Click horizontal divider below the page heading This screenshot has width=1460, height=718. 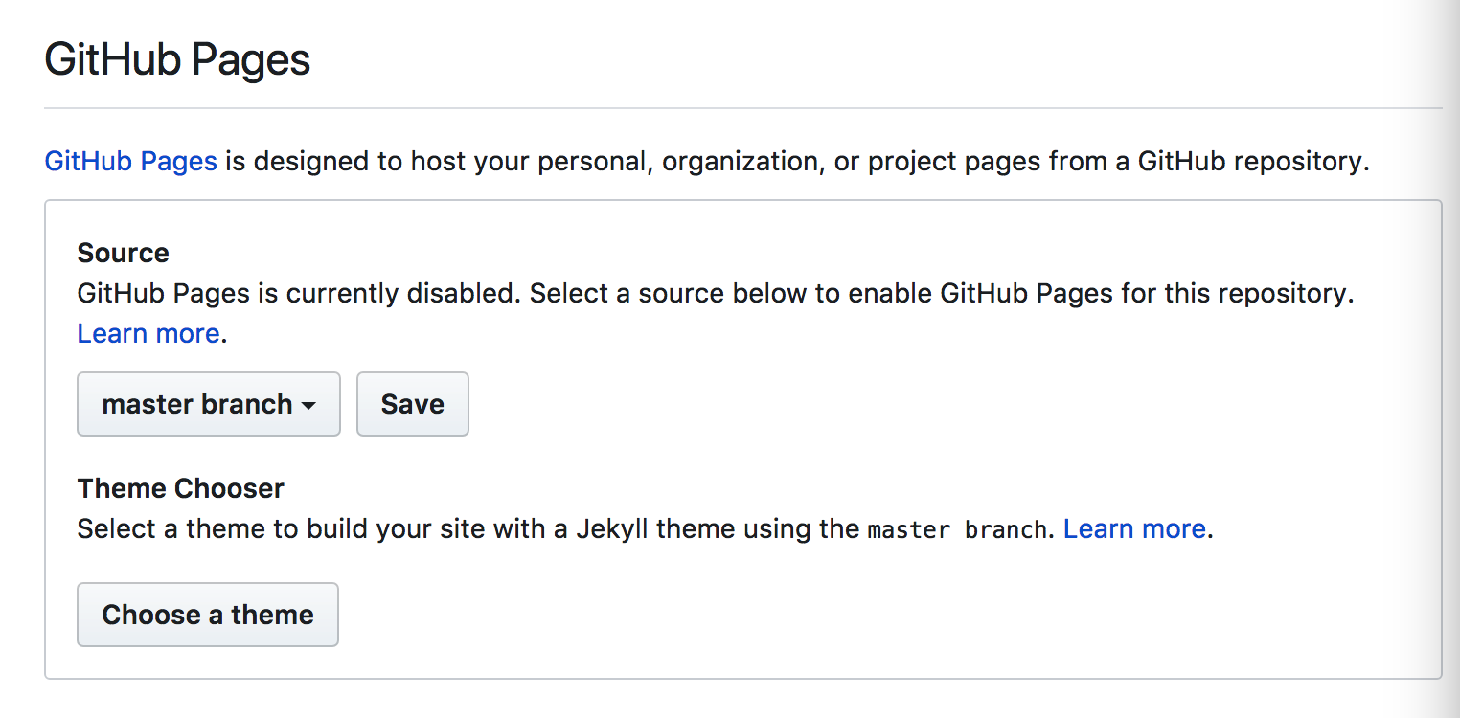(742, 108)
